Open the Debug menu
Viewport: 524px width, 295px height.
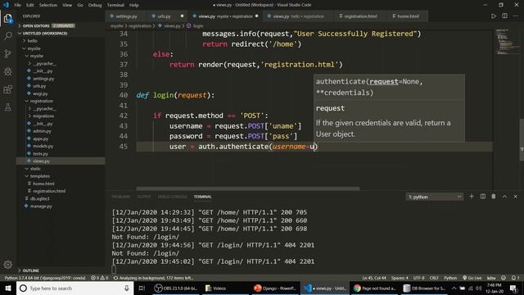point(95,5)
